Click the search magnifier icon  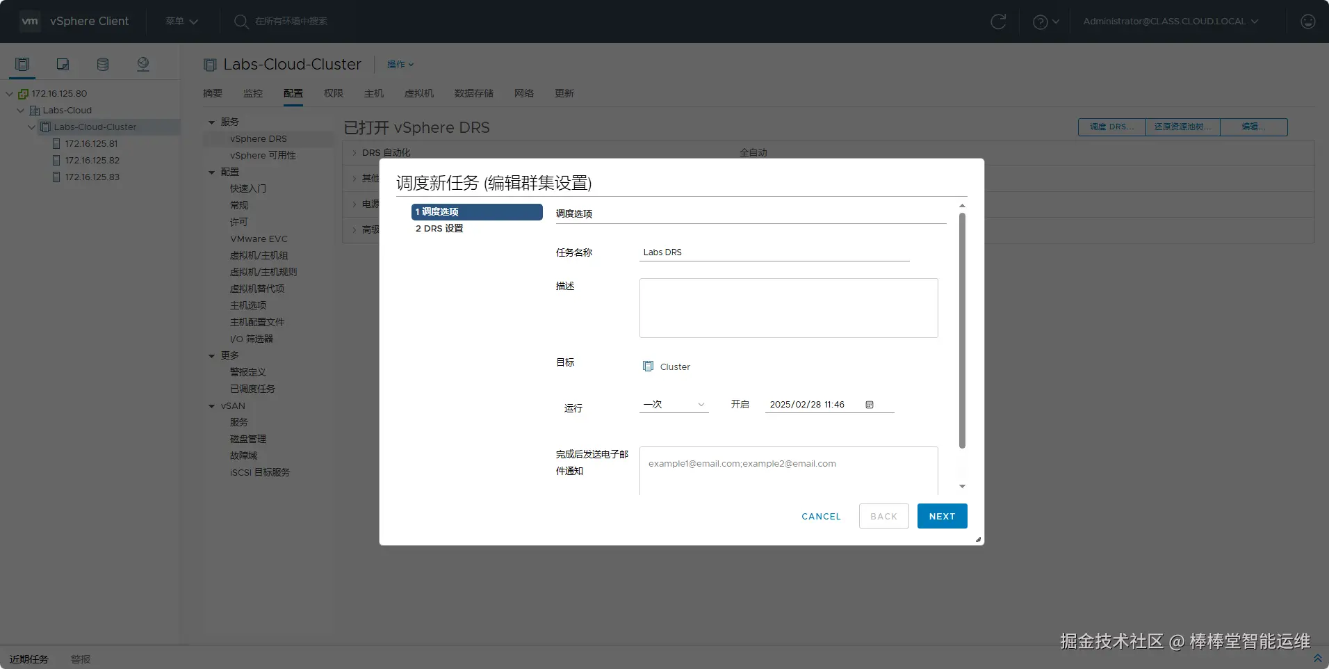(x=241, y=22)
